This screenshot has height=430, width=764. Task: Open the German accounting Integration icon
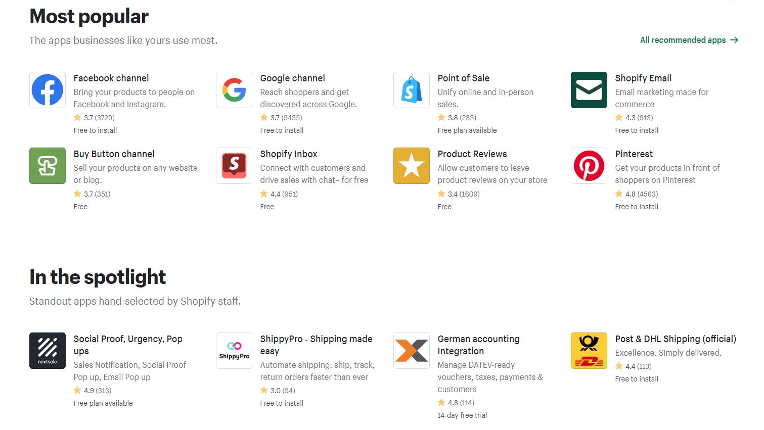click(411, 350)
